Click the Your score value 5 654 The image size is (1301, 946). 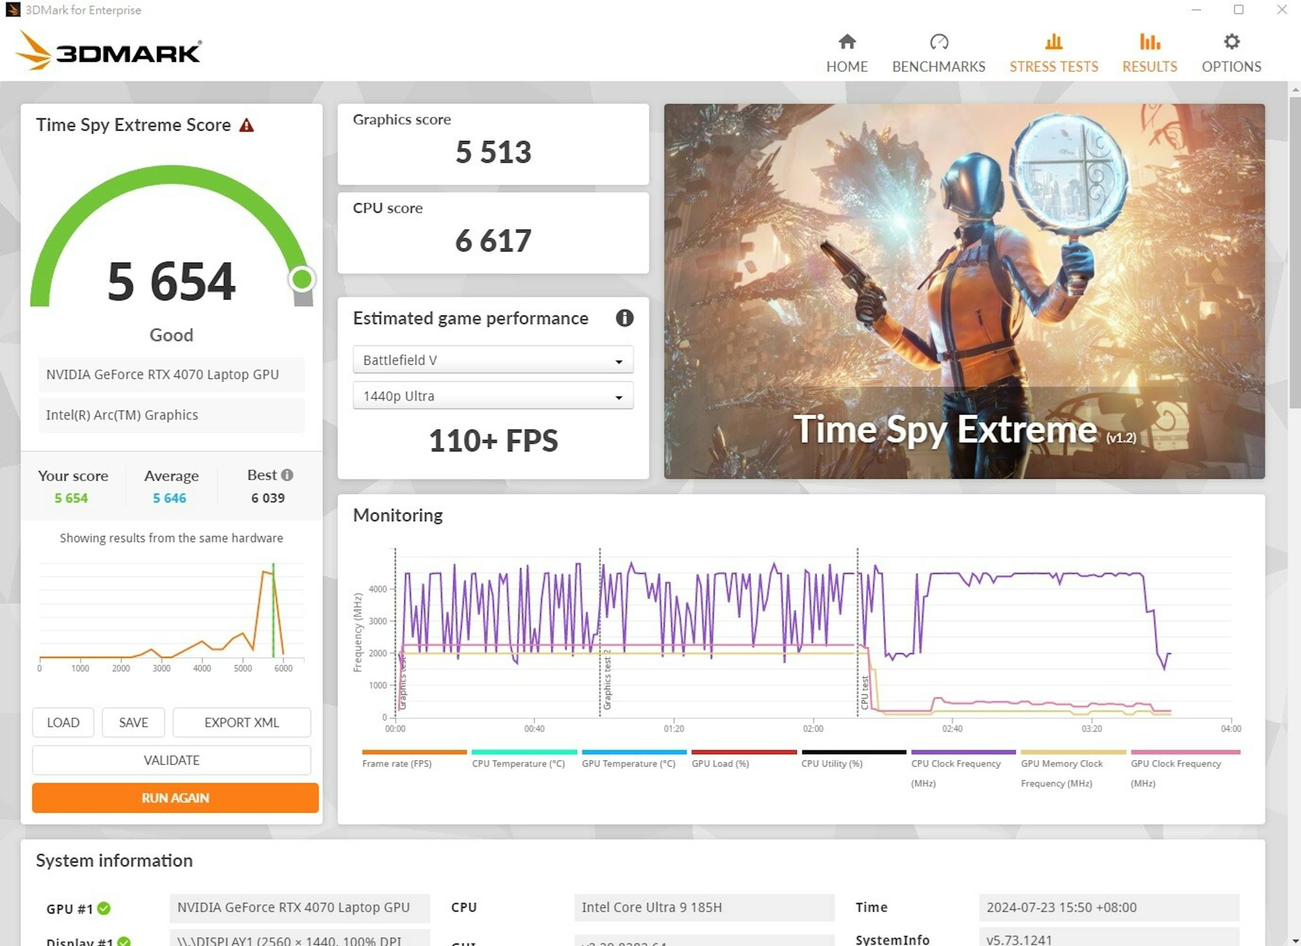[x=71, y=498]
